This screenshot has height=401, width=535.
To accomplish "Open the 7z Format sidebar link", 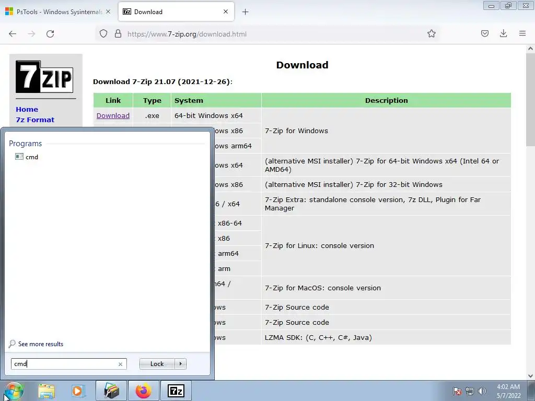I will coord(35,120).
